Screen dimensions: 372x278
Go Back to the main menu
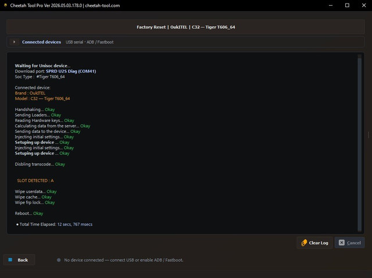pyautogui.click(x=19, y=260)
